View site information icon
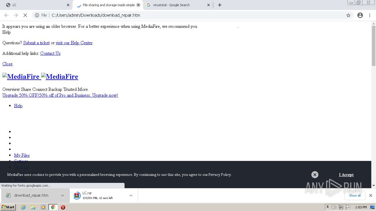This screenshot has width=376, height=211. (x=37, y=15)
